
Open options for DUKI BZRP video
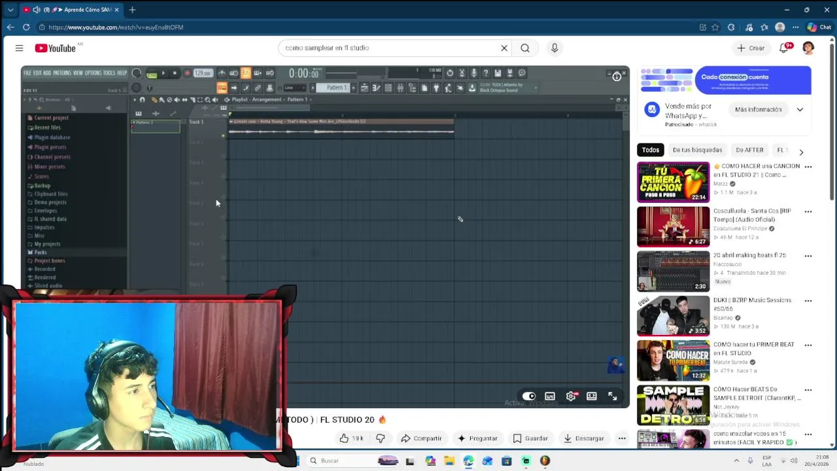[808, 301]
